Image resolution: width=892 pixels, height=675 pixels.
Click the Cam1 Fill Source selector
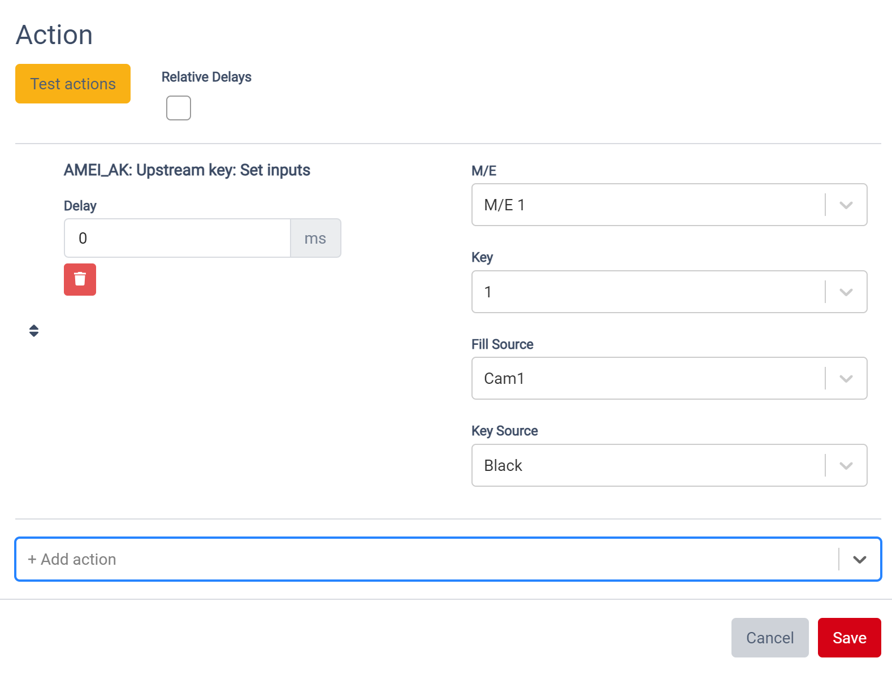[x=669, y=378]
